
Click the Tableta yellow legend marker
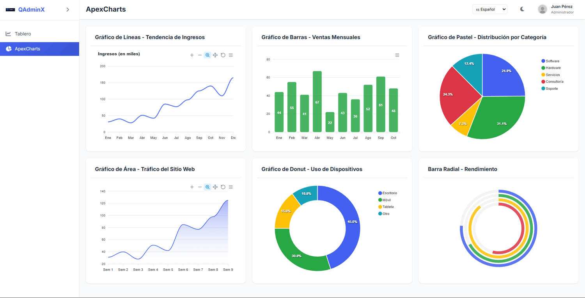380,207
